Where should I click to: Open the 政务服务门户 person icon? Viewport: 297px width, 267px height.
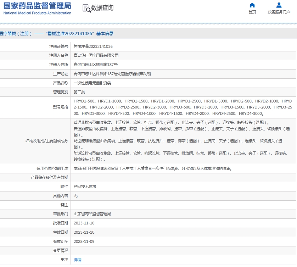(x=279, y=5)
